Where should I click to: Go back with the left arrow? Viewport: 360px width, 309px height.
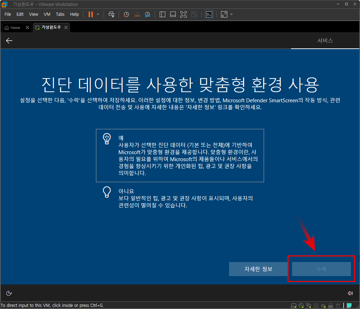click(x=9, y=41)
